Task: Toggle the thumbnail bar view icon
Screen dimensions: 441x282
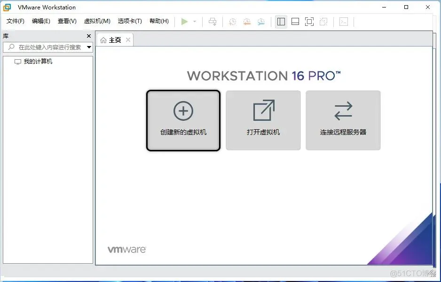Action: click(x=295, y=22)
